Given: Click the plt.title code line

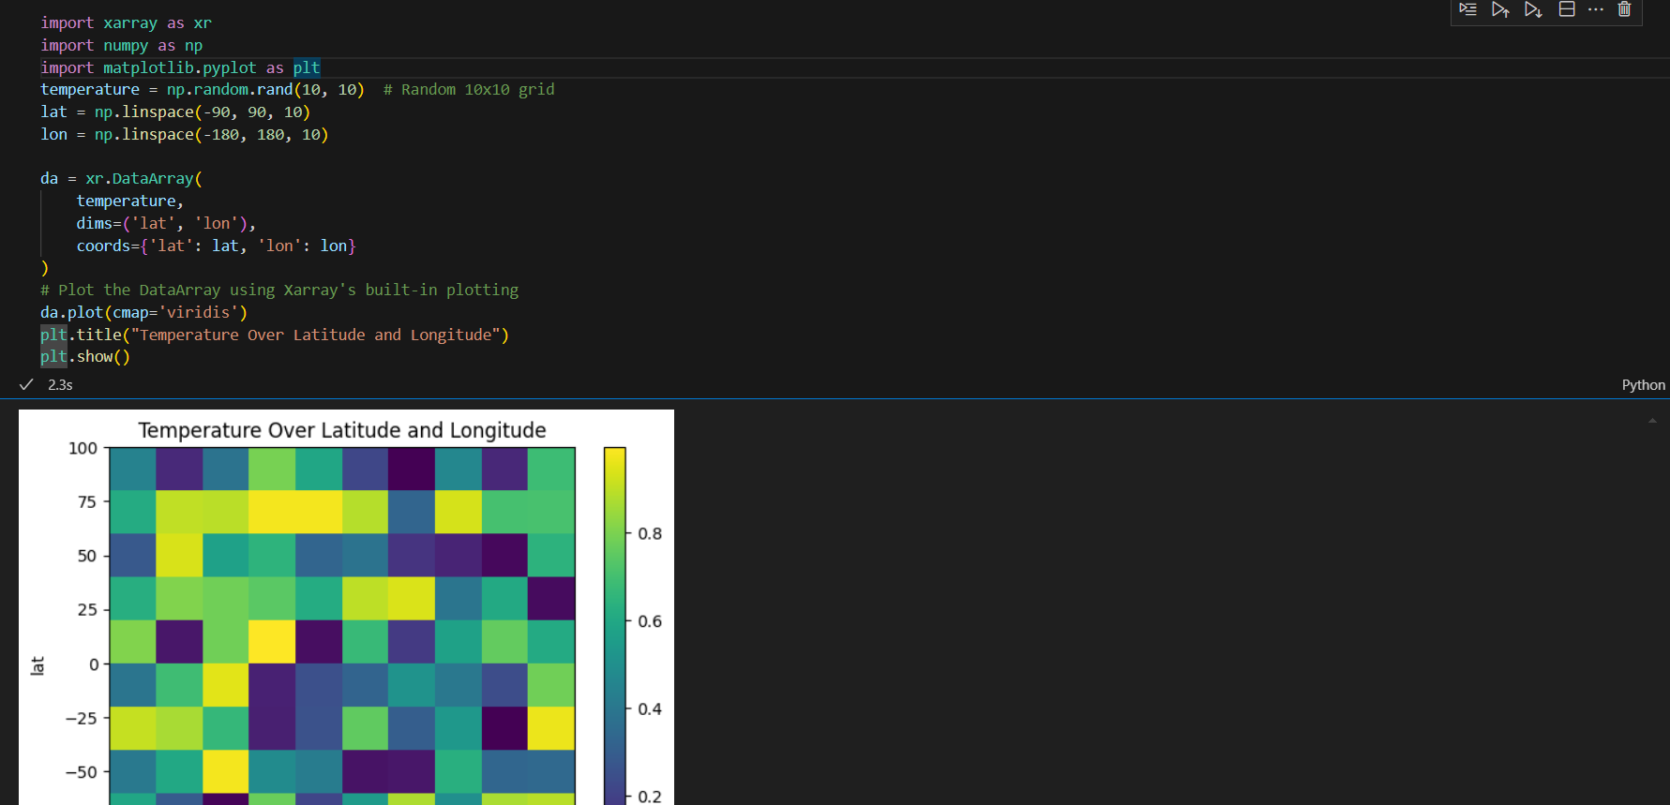Looking at the screenshot, I should 275,335.
